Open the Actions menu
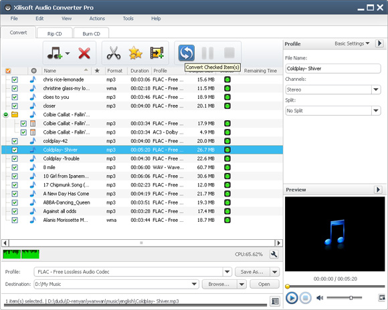This screenshot has height=310, width=388. click(x=97, y=19)
